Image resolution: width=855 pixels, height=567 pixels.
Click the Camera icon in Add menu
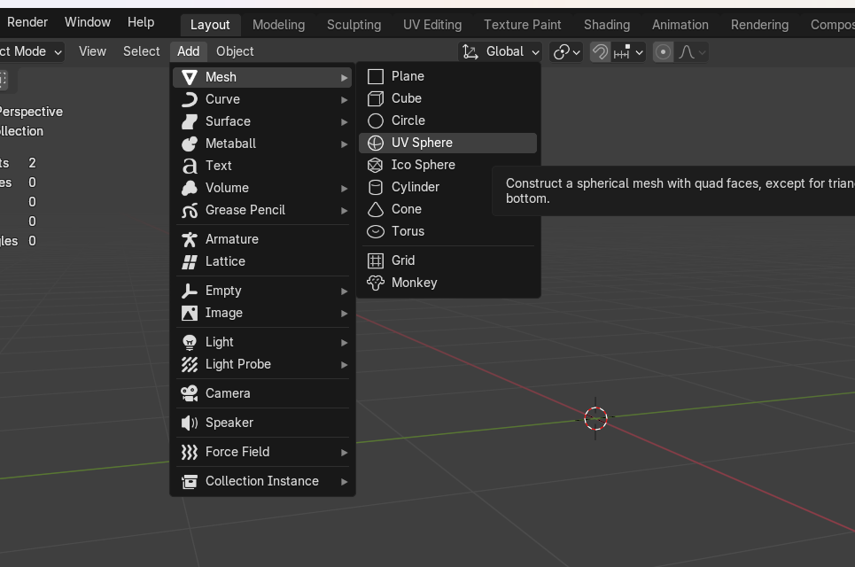190,393
